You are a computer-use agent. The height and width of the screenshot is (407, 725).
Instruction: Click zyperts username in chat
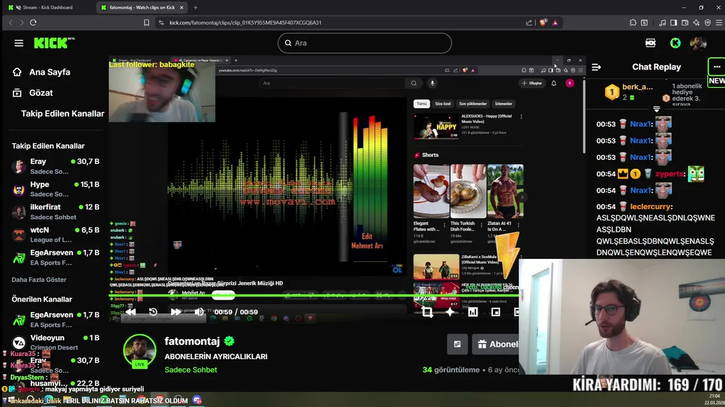(x=670, y=174)
